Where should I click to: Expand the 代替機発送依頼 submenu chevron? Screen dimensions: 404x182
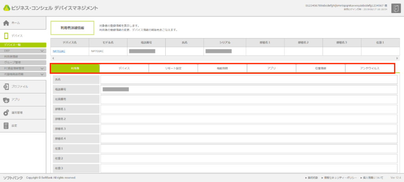(x=42, y=74)
